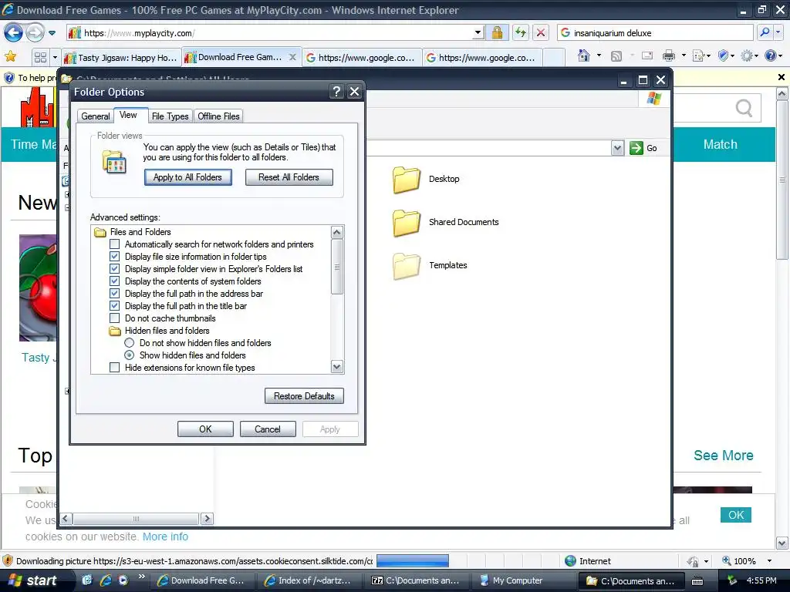Uncheck full path in address bar
The height and width of the screenshot is (592, 790).
114,294
